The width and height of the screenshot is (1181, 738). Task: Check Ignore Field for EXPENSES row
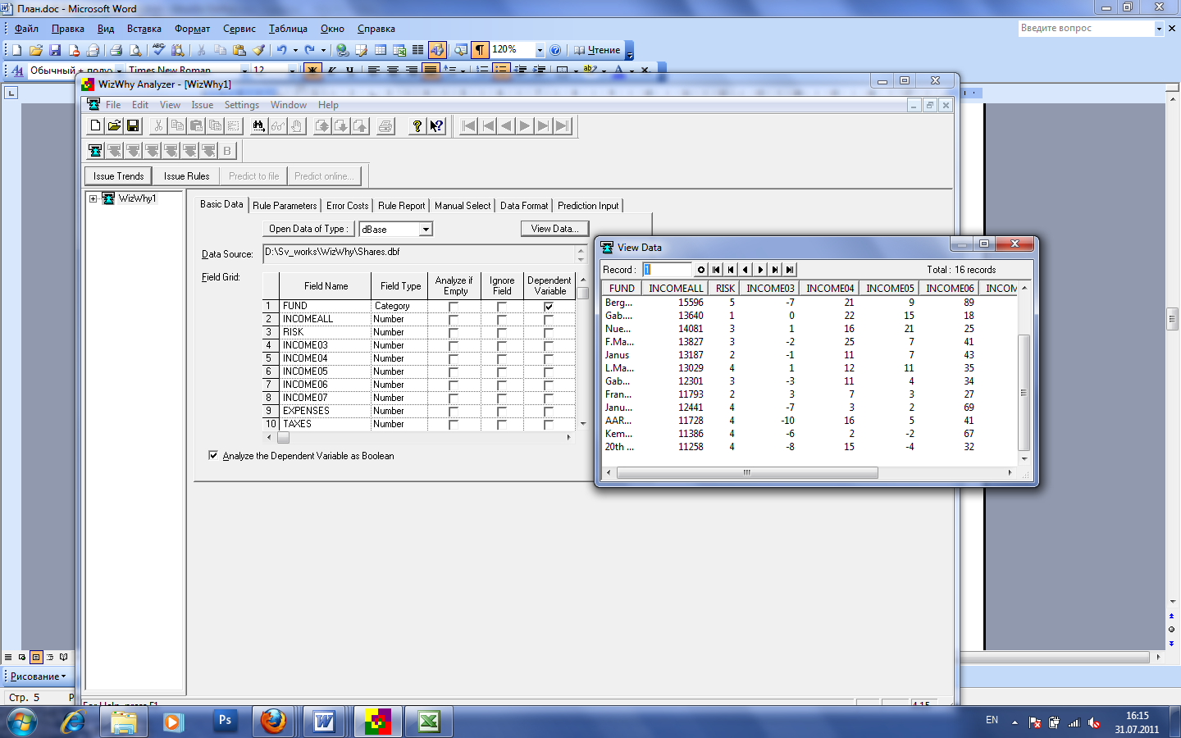pyautogui.click(x=502, y=412)
